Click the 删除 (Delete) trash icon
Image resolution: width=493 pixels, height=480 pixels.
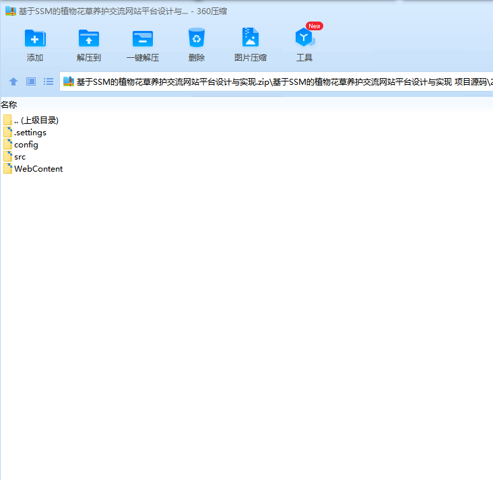197,38
